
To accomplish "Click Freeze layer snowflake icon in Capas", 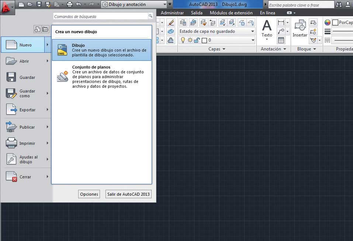I will (x=242, y=22).
